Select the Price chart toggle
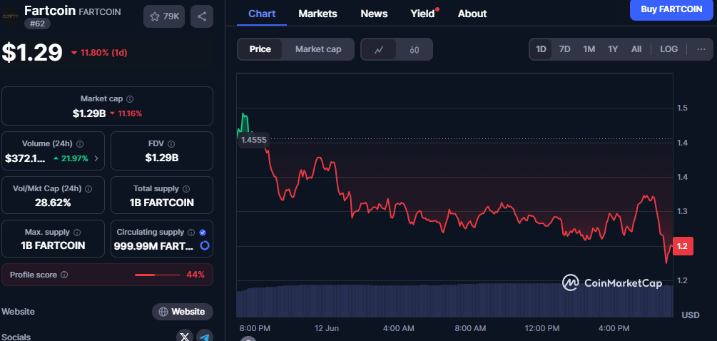 pyautogui.click(x=260, y=49)
